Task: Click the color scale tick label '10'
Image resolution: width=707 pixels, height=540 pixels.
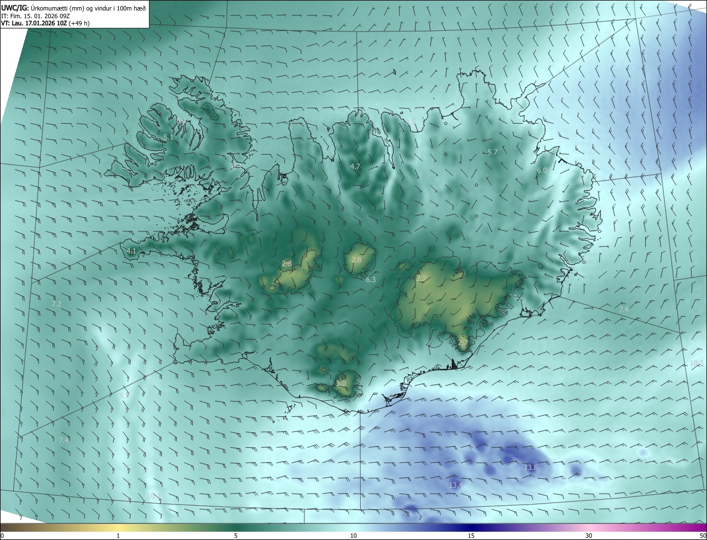Action: tap(353, 536)
